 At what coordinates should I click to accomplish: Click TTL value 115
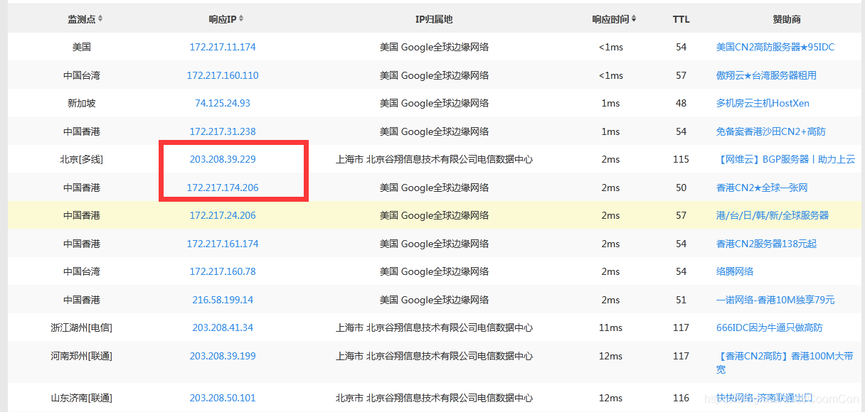(x=681, y=159)
